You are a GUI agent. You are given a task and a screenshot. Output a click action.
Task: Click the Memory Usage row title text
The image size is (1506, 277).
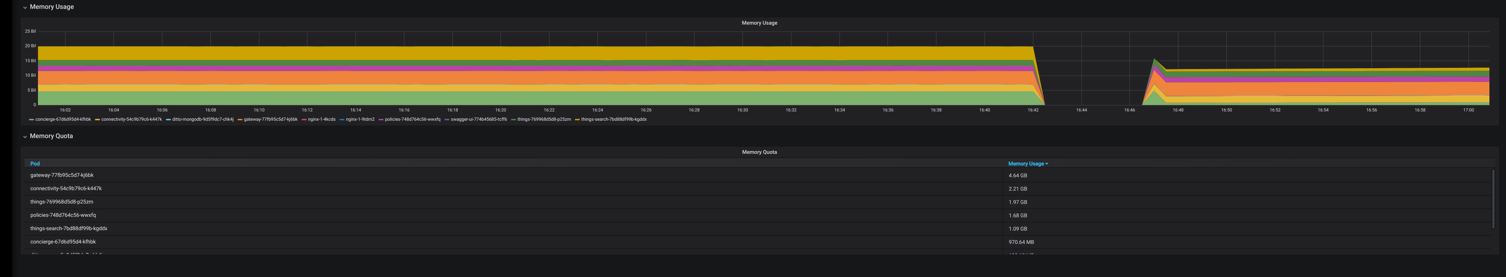click(x=51, y=7)
